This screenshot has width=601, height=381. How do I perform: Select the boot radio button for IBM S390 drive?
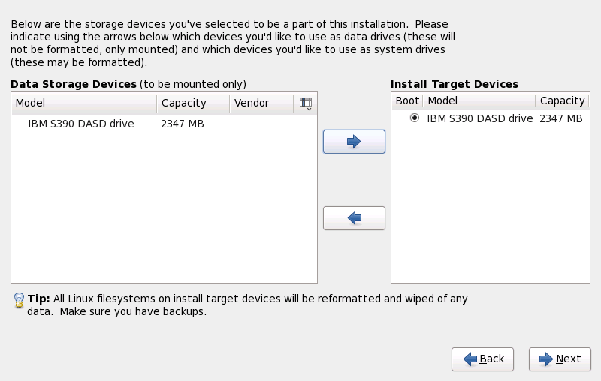[414, 118]
